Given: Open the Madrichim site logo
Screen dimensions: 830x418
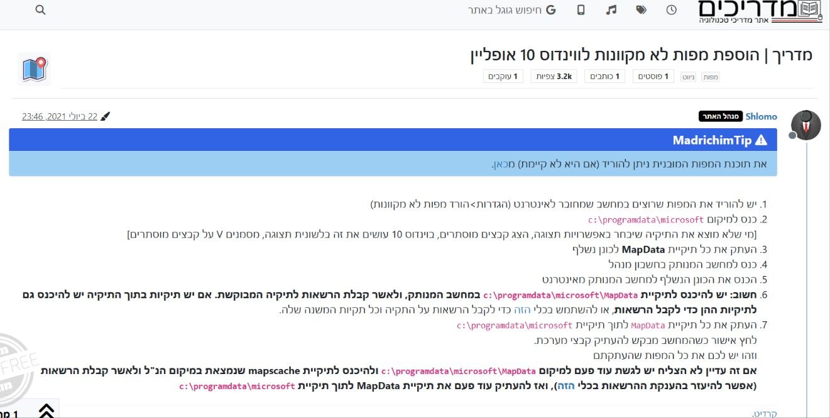Looking at the screenshot, I should pos(760,13).
